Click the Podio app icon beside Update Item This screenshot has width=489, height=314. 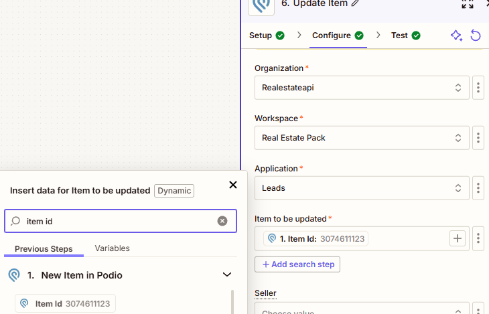tap(261, 5)
